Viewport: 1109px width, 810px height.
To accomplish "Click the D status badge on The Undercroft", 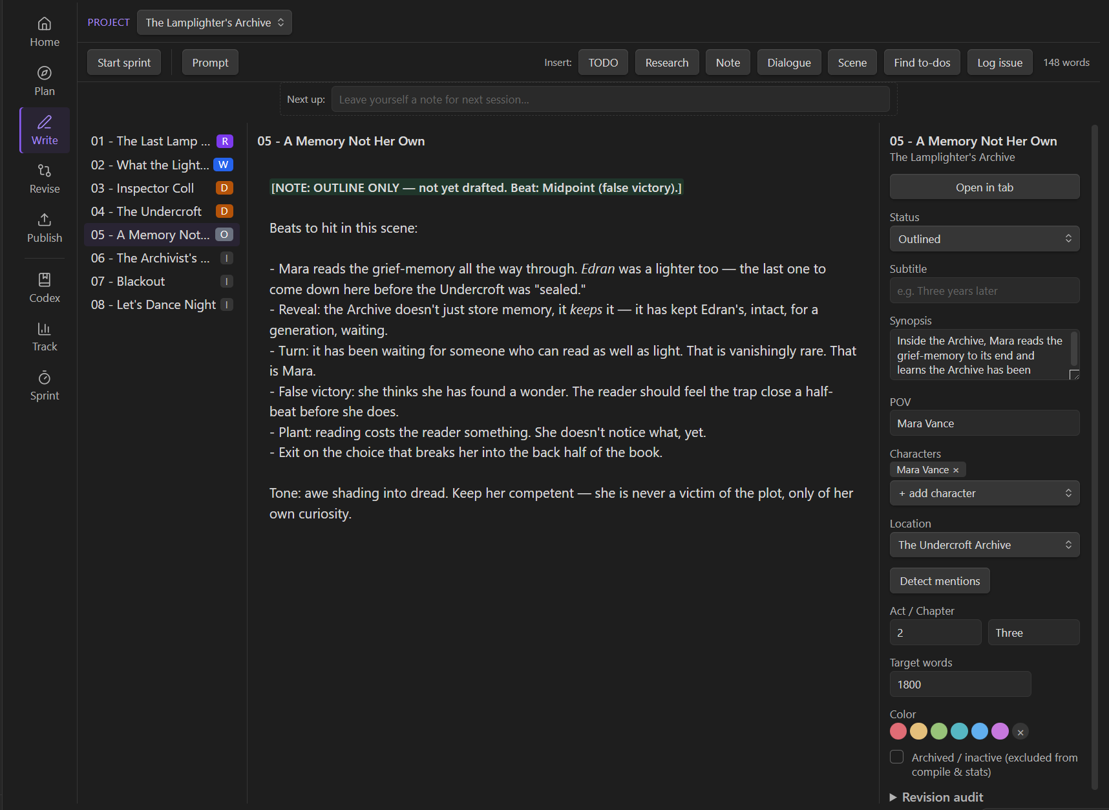I will tap(224, 211).
